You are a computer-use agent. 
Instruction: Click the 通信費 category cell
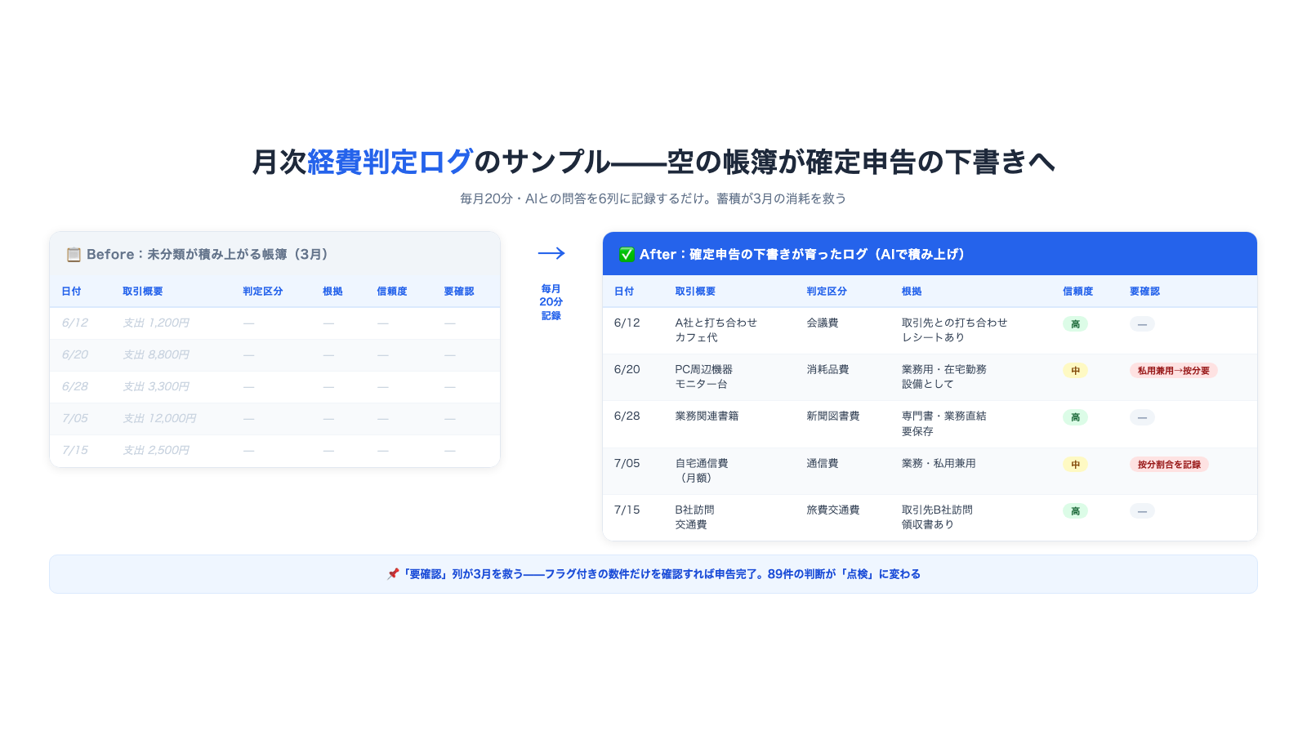[x=823, y=464]
